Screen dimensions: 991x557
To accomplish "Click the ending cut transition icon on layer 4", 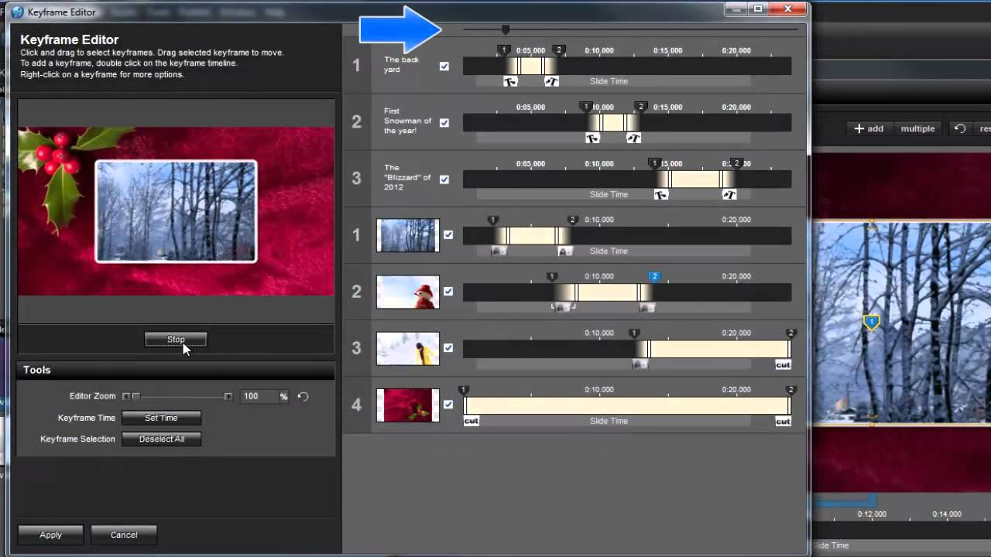I will (783, 421).
